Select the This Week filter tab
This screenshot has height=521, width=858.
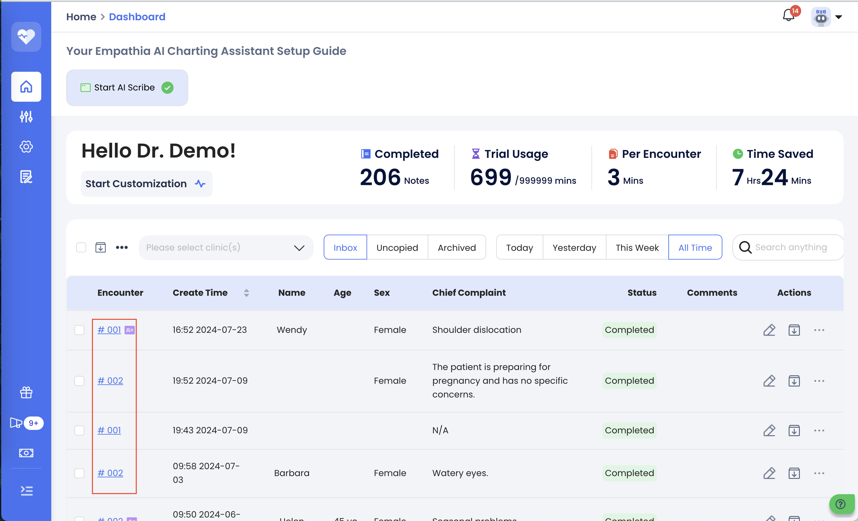point(637,247)
